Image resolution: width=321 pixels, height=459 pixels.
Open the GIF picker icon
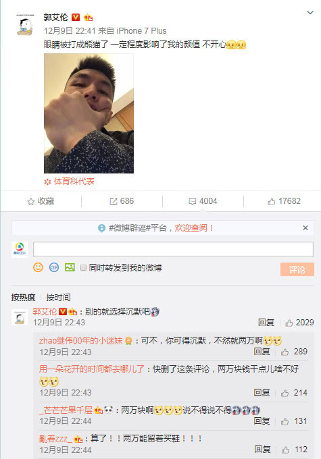54,267
